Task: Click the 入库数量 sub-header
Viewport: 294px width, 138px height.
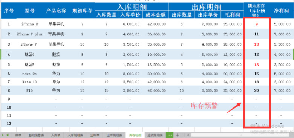Action: point(106,15)
